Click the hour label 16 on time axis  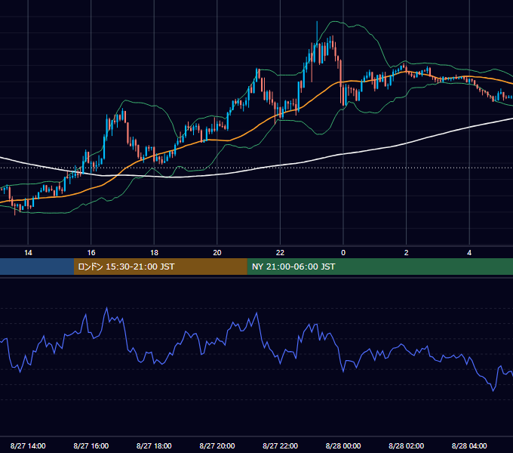(x=91, y=253)
